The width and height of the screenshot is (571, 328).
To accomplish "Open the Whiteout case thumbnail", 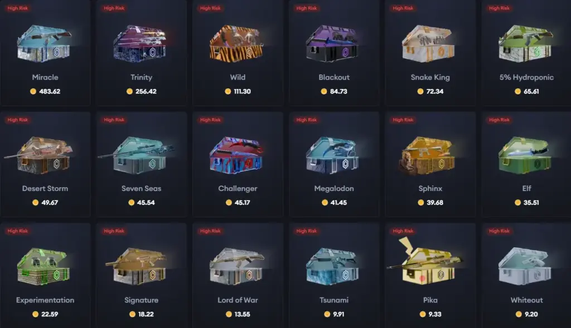I will coord(525,267).
